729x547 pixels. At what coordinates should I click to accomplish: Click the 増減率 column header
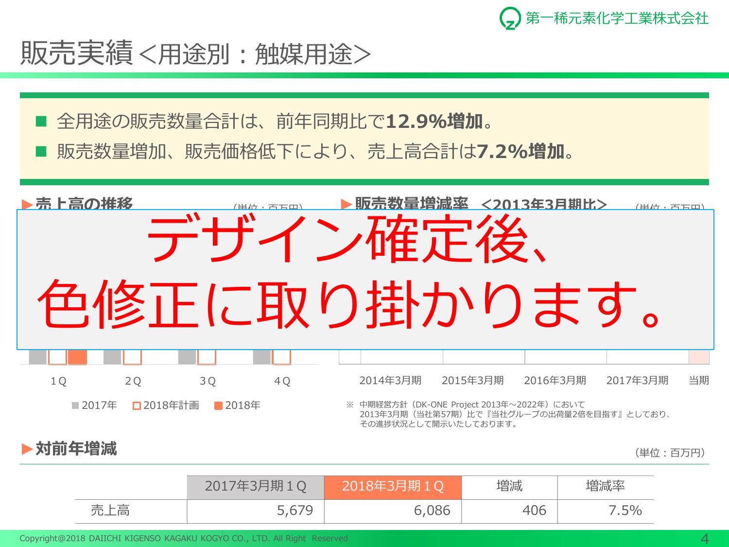tap(605, 486)
